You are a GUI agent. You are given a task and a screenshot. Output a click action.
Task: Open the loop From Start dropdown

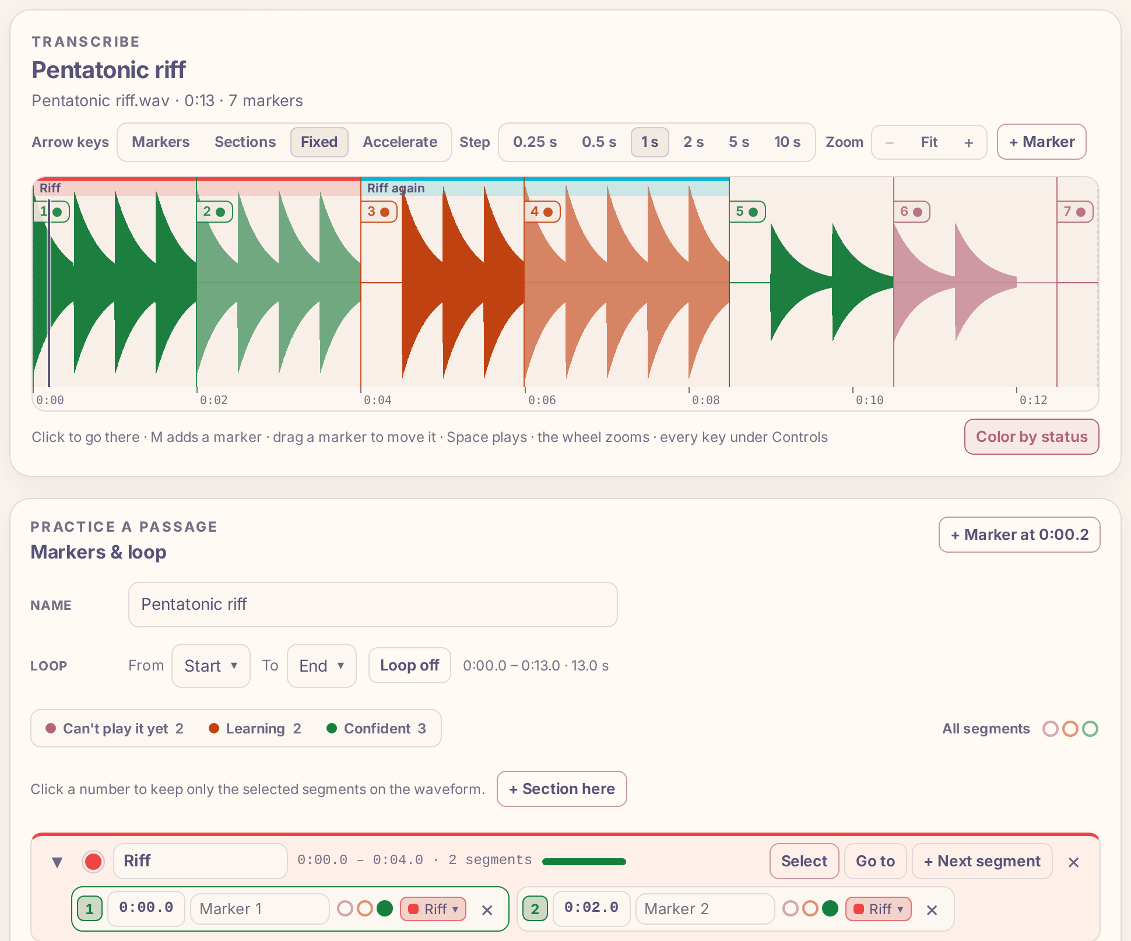coord(210,666)
